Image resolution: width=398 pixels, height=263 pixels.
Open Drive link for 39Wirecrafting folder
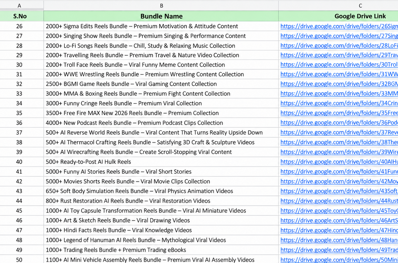(x=339, y=152)
